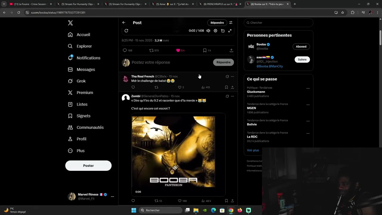Bookmark Zombi reply
The width and height of the screenshot is (382, 215).
tap(227, 201)
